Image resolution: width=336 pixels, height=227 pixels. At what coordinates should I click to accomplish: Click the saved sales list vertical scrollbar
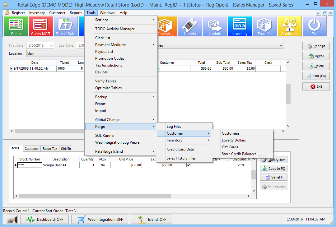tap(288, 94)
